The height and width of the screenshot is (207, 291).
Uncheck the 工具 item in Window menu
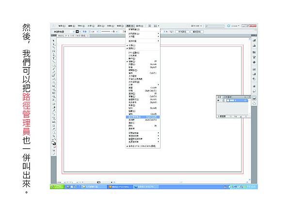pos(133,45)
